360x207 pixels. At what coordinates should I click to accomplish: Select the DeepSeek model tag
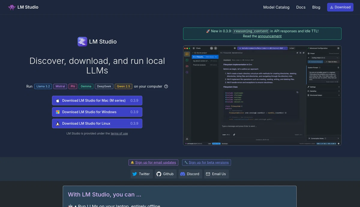(104, 86)
